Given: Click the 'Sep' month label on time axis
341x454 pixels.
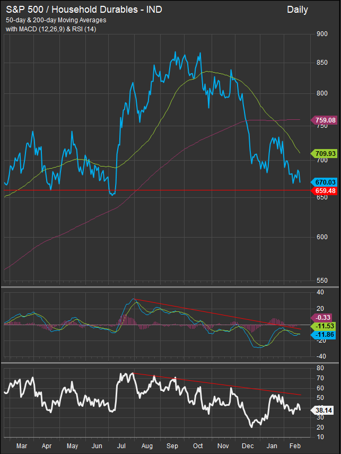Looking at the screenshot, I should [x=172, y=446].
